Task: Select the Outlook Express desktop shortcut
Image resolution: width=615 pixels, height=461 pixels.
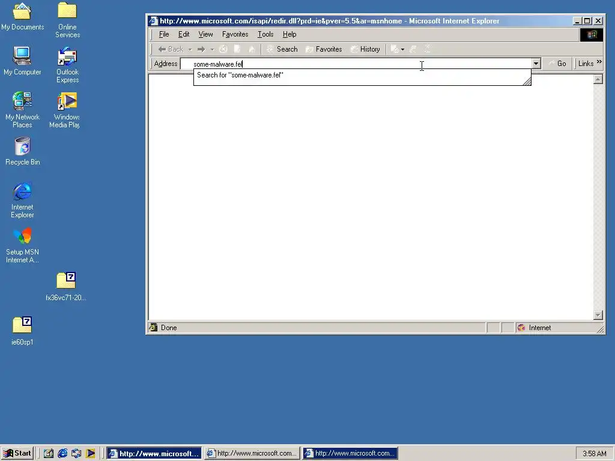Action: [x=67, y=65]
